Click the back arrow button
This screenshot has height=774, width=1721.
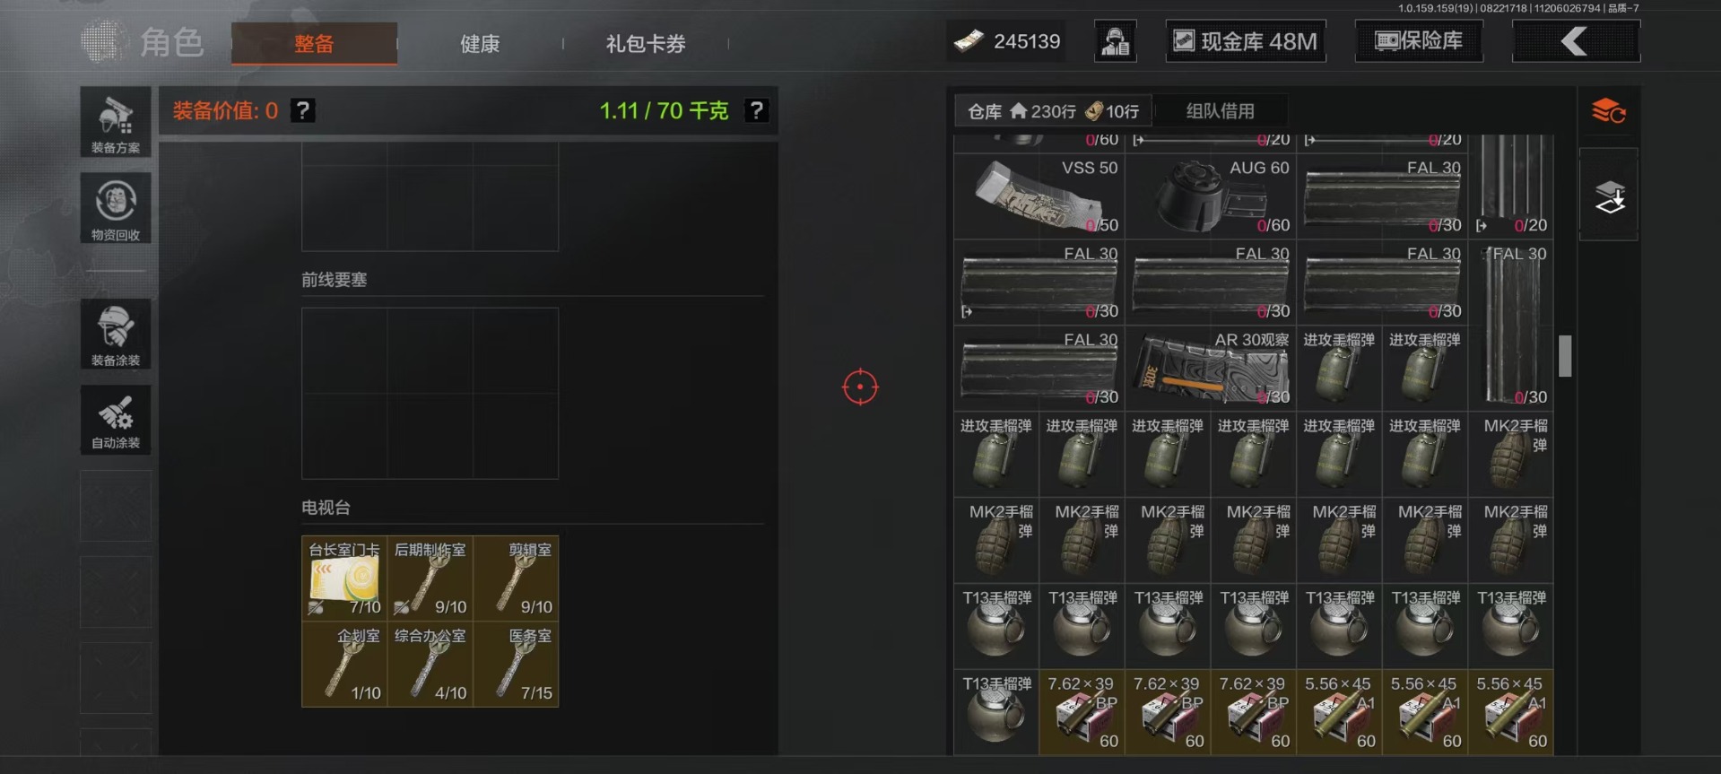[1576, 41]
